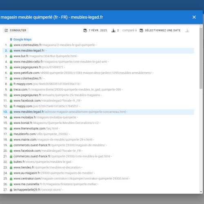Open the www.mobalpa.fr quimperle result
The height and width of the screenshot is (204, 204).
pos(45,118)
